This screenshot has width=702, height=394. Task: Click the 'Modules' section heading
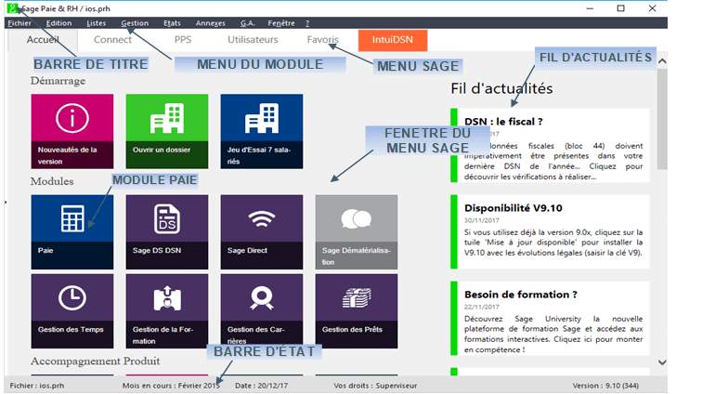point(52,181)
